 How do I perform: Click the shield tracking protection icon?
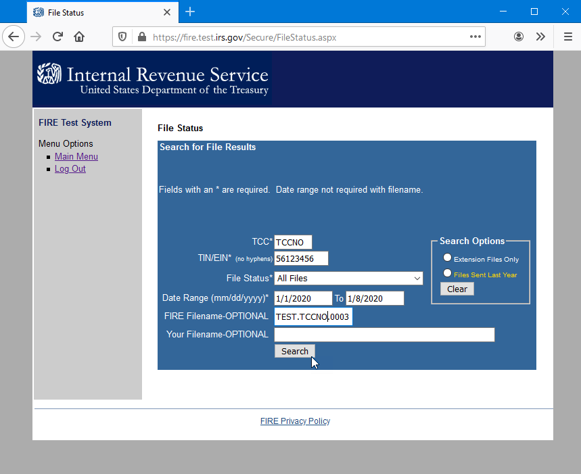(x=122, y=37)
